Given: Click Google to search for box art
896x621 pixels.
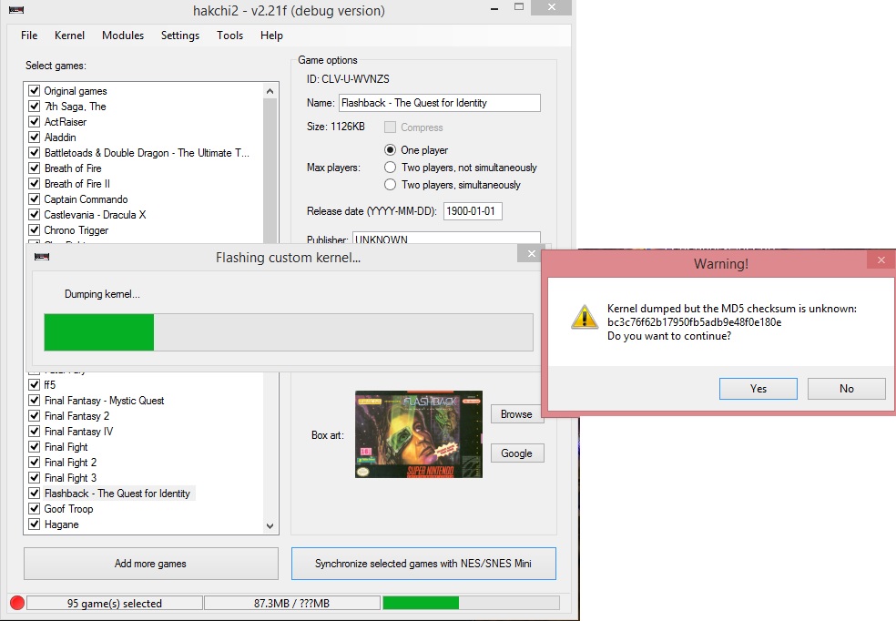Looking at the screenshot, I should pyautogui.click(x=516, y=453).
